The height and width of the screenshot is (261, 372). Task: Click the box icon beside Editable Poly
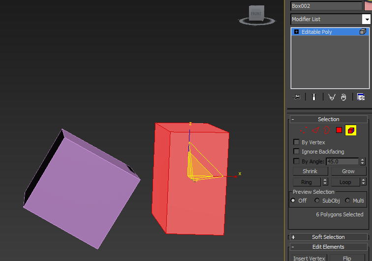point(363,31)
